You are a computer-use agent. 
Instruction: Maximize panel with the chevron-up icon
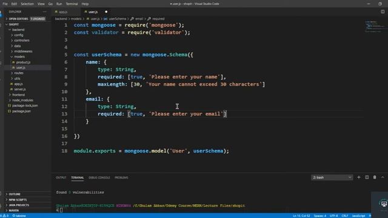coord(383,177)
